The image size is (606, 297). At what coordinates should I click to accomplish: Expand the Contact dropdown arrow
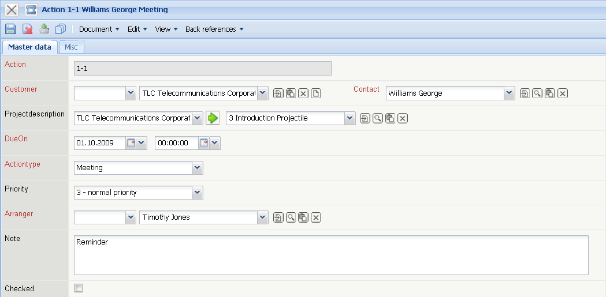pos(510,93)
